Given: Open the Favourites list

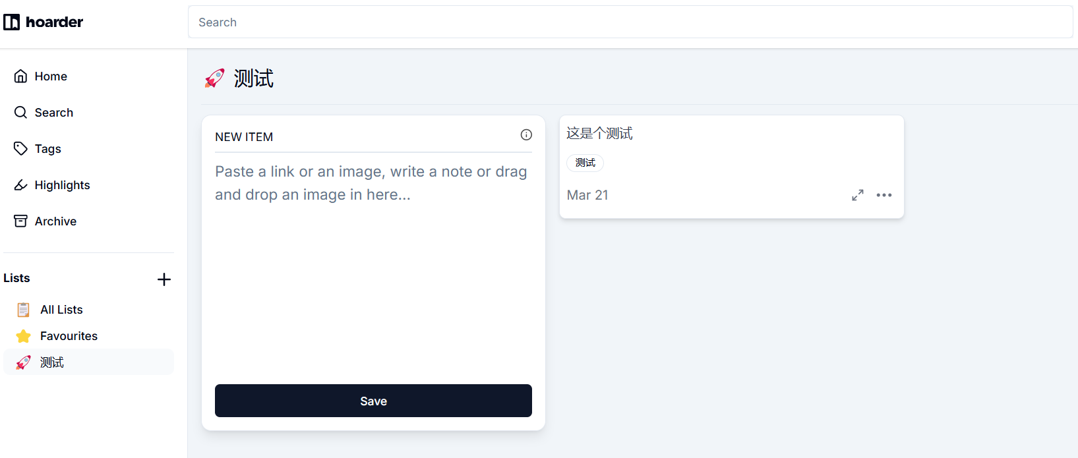Looking at the screenshot, I should click(69, 336).
